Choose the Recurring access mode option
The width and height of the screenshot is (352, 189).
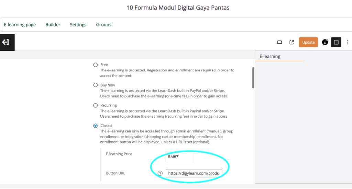pyautogui.click(x=96, y=105)
